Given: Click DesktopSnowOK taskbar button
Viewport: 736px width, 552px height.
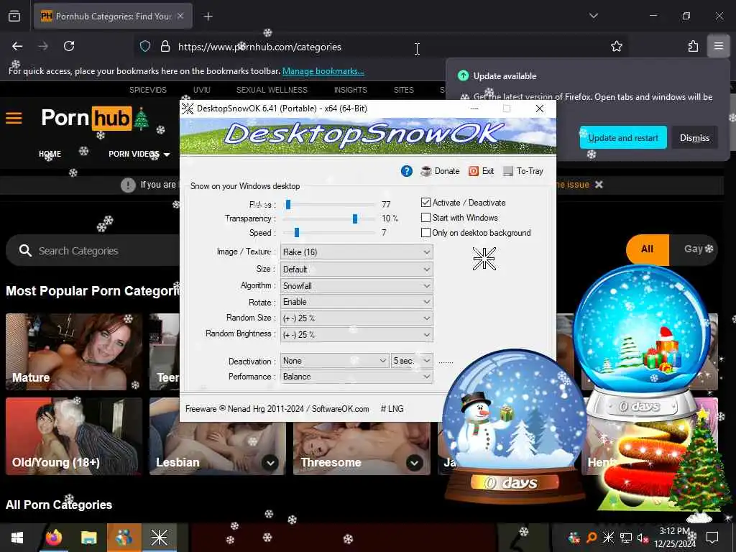Looking at the screenshot, I should 159,538.
